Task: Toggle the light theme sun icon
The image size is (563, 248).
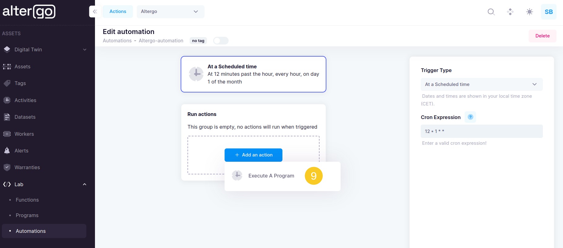Action: pos(529,12)
